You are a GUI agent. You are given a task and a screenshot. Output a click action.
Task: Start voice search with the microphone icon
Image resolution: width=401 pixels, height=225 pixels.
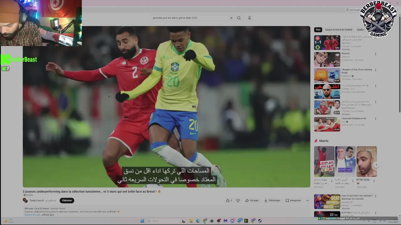click(x=249, y=18)
